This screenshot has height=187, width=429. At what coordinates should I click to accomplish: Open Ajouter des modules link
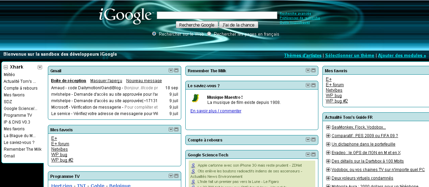(x=402, y=55)
